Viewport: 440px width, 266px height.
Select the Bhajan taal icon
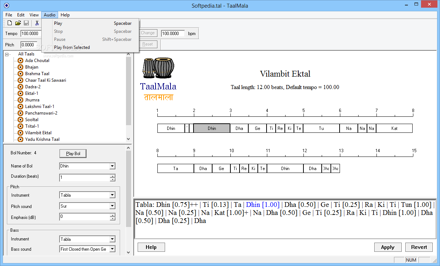(20, 67)
